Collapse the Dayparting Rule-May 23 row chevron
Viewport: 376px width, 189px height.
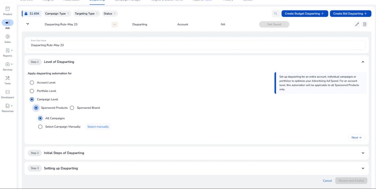(x=28, y=24)
